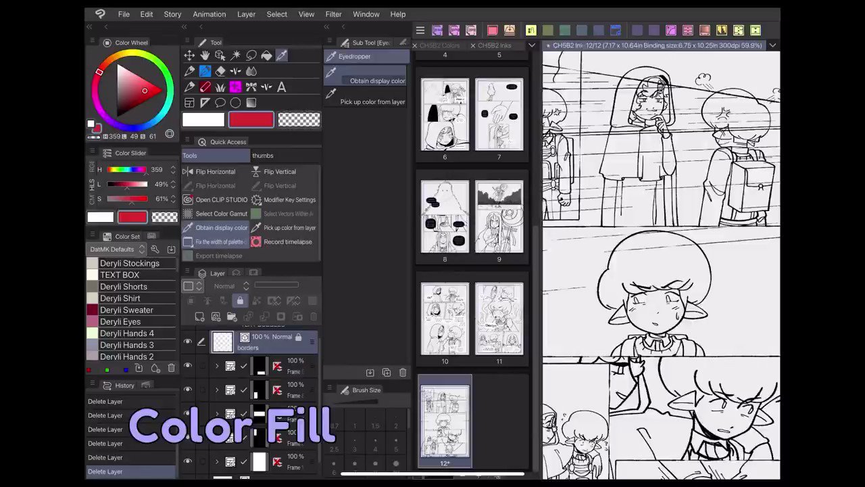Select the Hand tool

pos(205,55)
